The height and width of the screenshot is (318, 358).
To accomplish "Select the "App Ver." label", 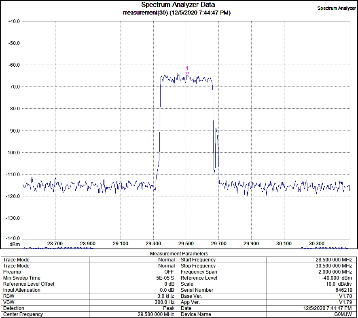I will point(190,302).
